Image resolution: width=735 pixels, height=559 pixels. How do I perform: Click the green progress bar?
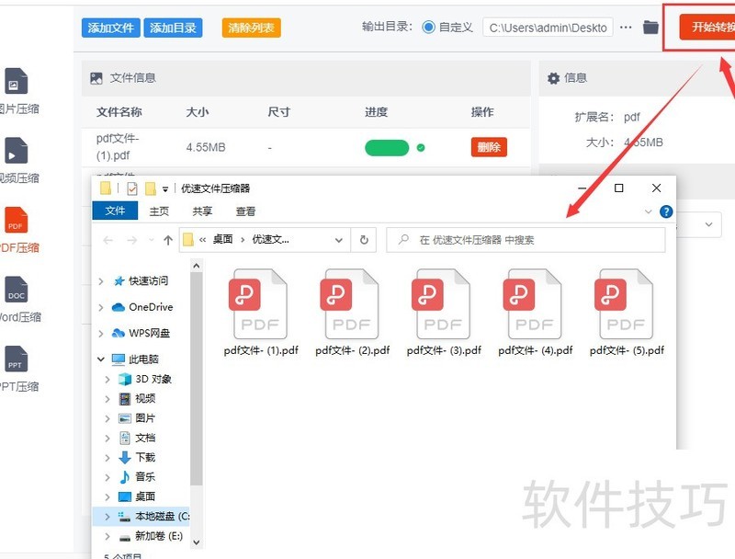click(x=386, y=146)
